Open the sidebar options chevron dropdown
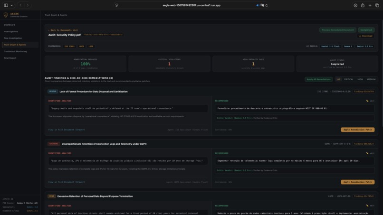 (11, 5)
